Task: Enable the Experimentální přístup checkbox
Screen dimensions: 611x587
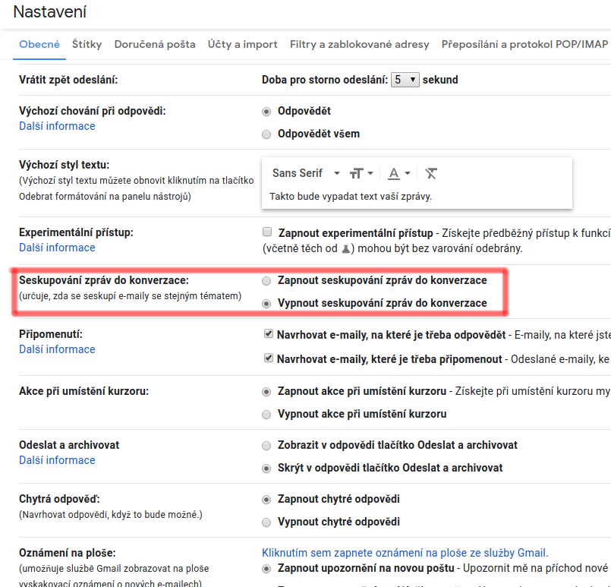Action: 267,232
